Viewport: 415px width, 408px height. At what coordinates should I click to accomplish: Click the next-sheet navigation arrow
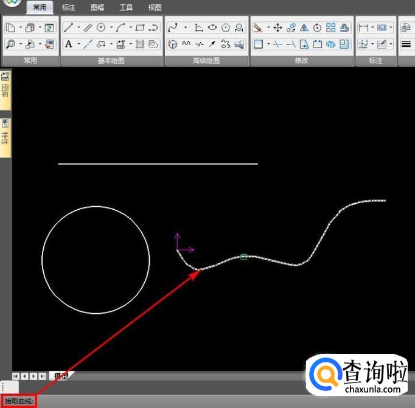click(x=33, y=376)
